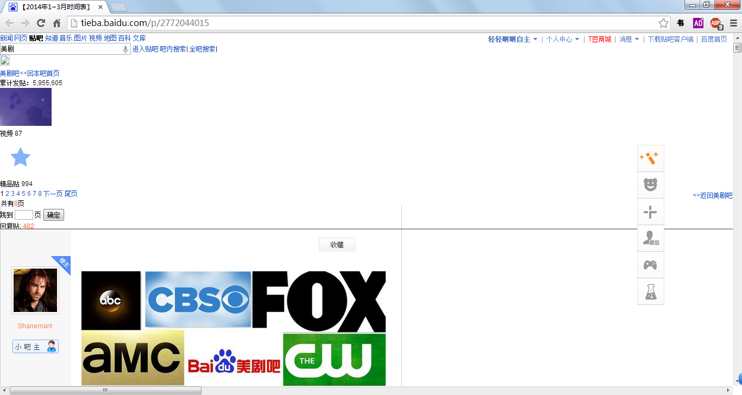742x395 pixels.
Task: Bookmark this page with the star icon
Action: (x=663, y=23)
